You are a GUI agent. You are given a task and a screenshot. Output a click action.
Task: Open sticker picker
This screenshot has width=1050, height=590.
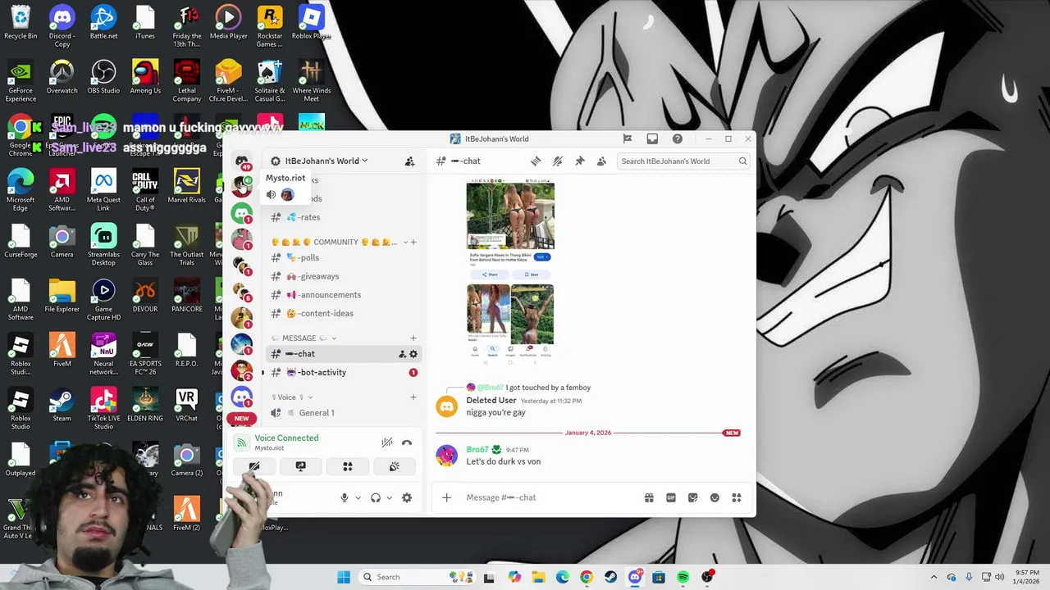pos(693,497)
